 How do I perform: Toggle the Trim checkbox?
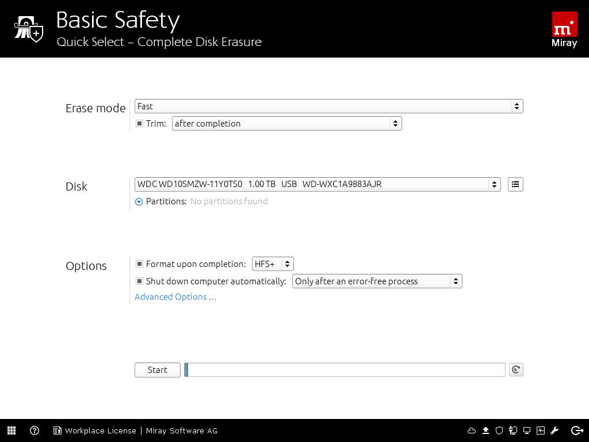[x=139, y=123]
